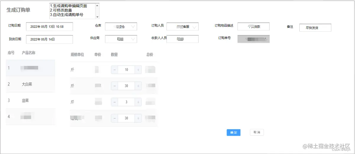Decrease quantity in row 1 (value 10)
355x154 pixels.
[x=114, y=70]
